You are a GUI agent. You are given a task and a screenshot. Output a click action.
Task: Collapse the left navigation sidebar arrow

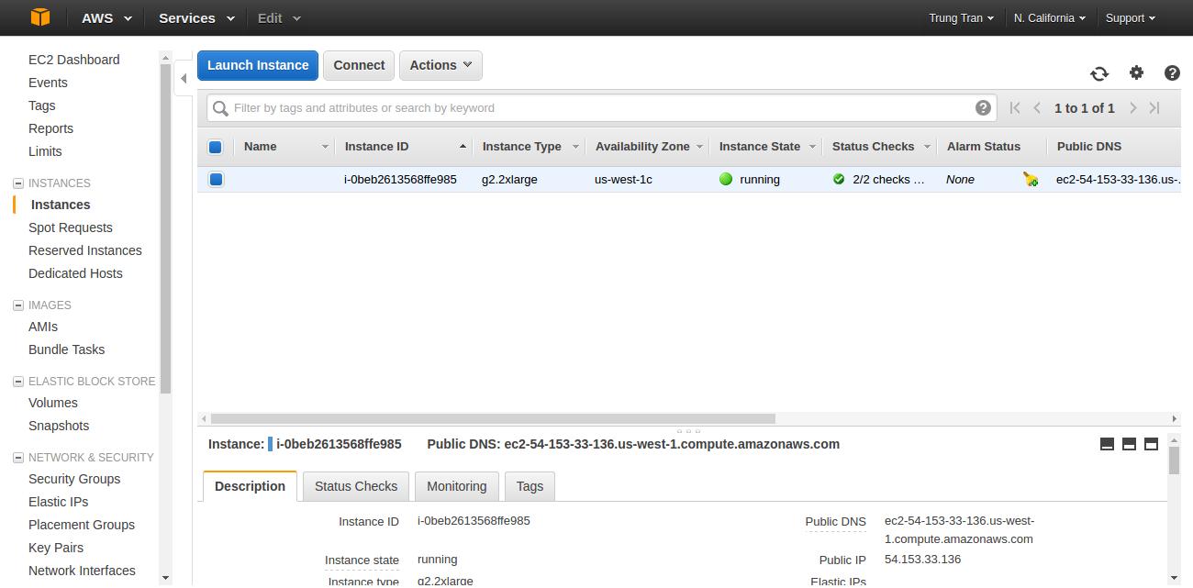184,79
